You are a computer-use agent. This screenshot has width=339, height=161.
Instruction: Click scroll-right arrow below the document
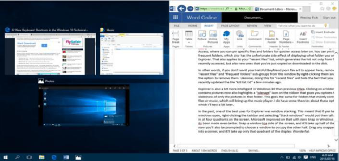pos(329,146)
